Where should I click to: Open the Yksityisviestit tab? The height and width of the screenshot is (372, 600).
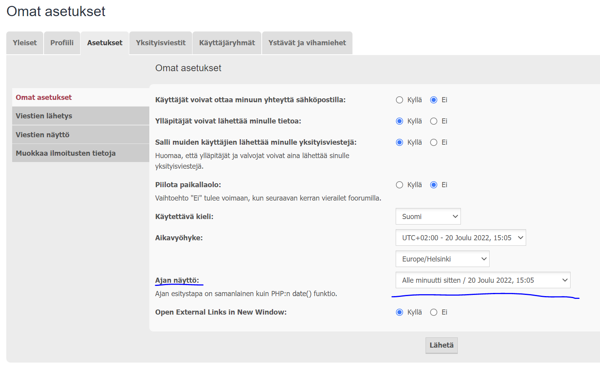pyautogui.click(x=160, y=43)
